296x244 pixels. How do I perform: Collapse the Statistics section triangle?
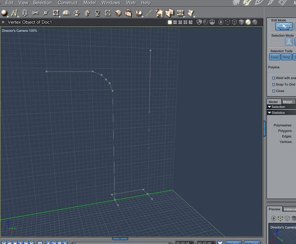point(269,113)
